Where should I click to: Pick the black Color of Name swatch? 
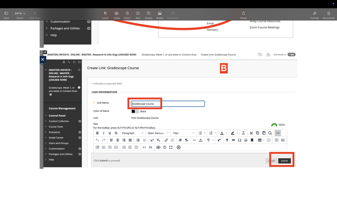click(134, 111)
